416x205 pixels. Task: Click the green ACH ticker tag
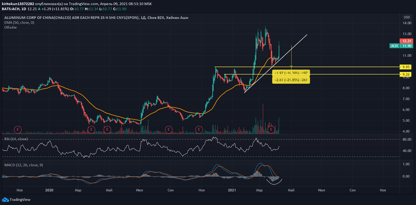(394, 46)
